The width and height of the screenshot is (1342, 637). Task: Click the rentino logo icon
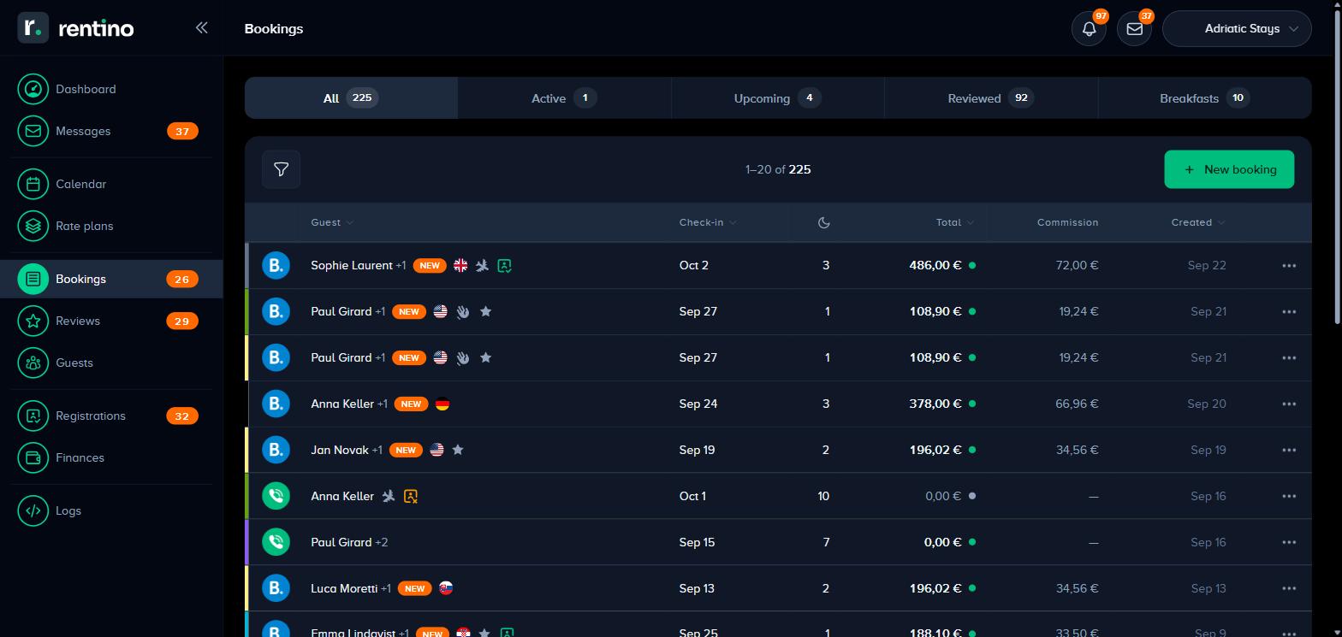click(x=33, y=27)
